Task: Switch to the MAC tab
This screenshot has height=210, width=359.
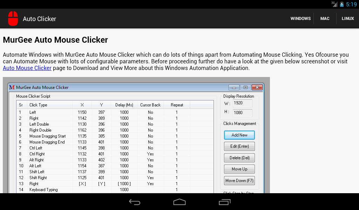Action: coord(325,19)
